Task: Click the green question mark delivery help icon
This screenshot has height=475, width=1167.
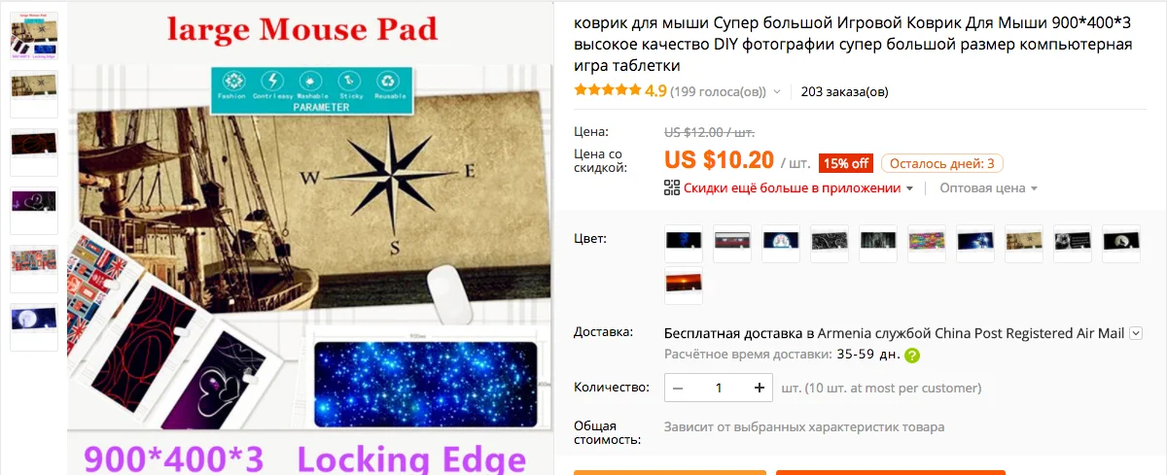Action: (x=911, y=355)
